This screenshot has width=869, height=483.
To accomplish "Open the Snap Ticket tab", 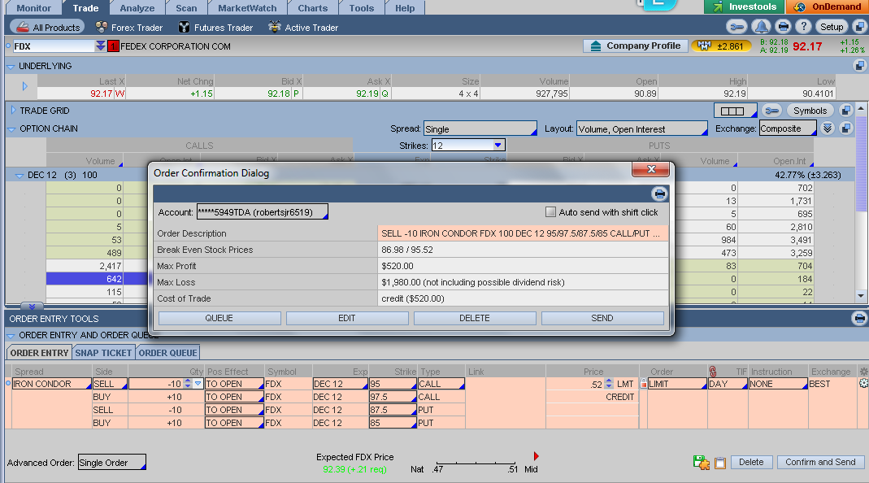I will tap(103, 353).
